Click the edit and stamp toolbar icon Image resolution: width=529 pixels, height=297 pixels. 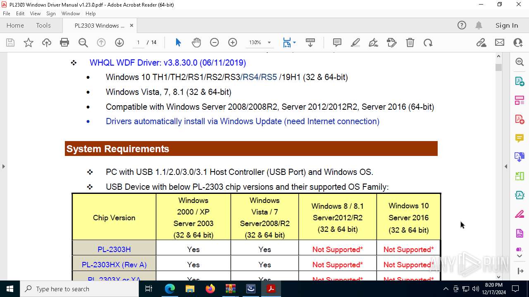[x=391, y=42]
